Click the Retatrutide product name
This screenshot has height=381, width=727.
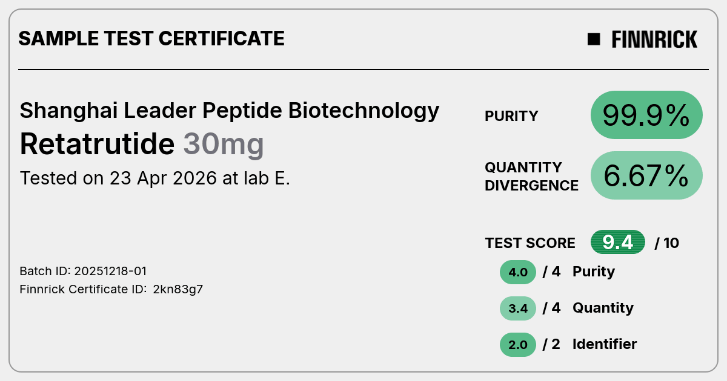coord(97,144)
